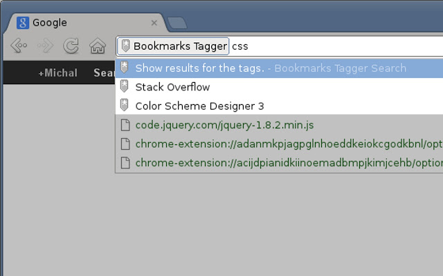443x276 pixels.
Task: Select the Google tab
Action: 84,23
